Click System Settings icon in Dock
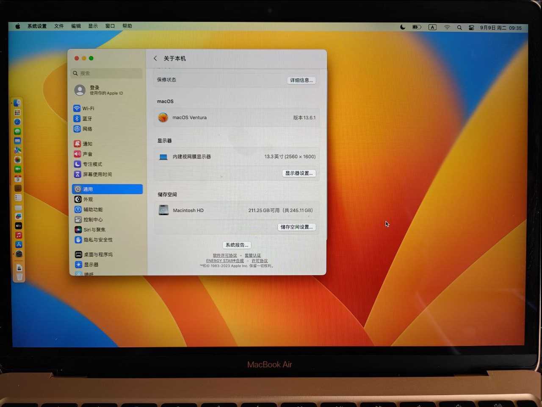Image resolution: width=542 pixels, height=407 pixels. 19,254
